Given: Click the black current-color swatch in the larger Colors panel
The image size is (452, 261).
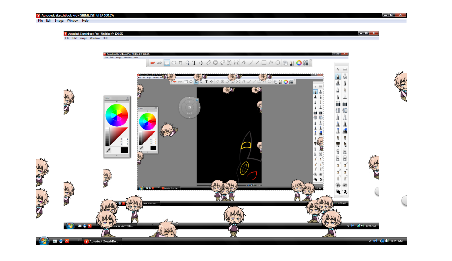Looking at the screenshot, I should [x=124, y=150].
